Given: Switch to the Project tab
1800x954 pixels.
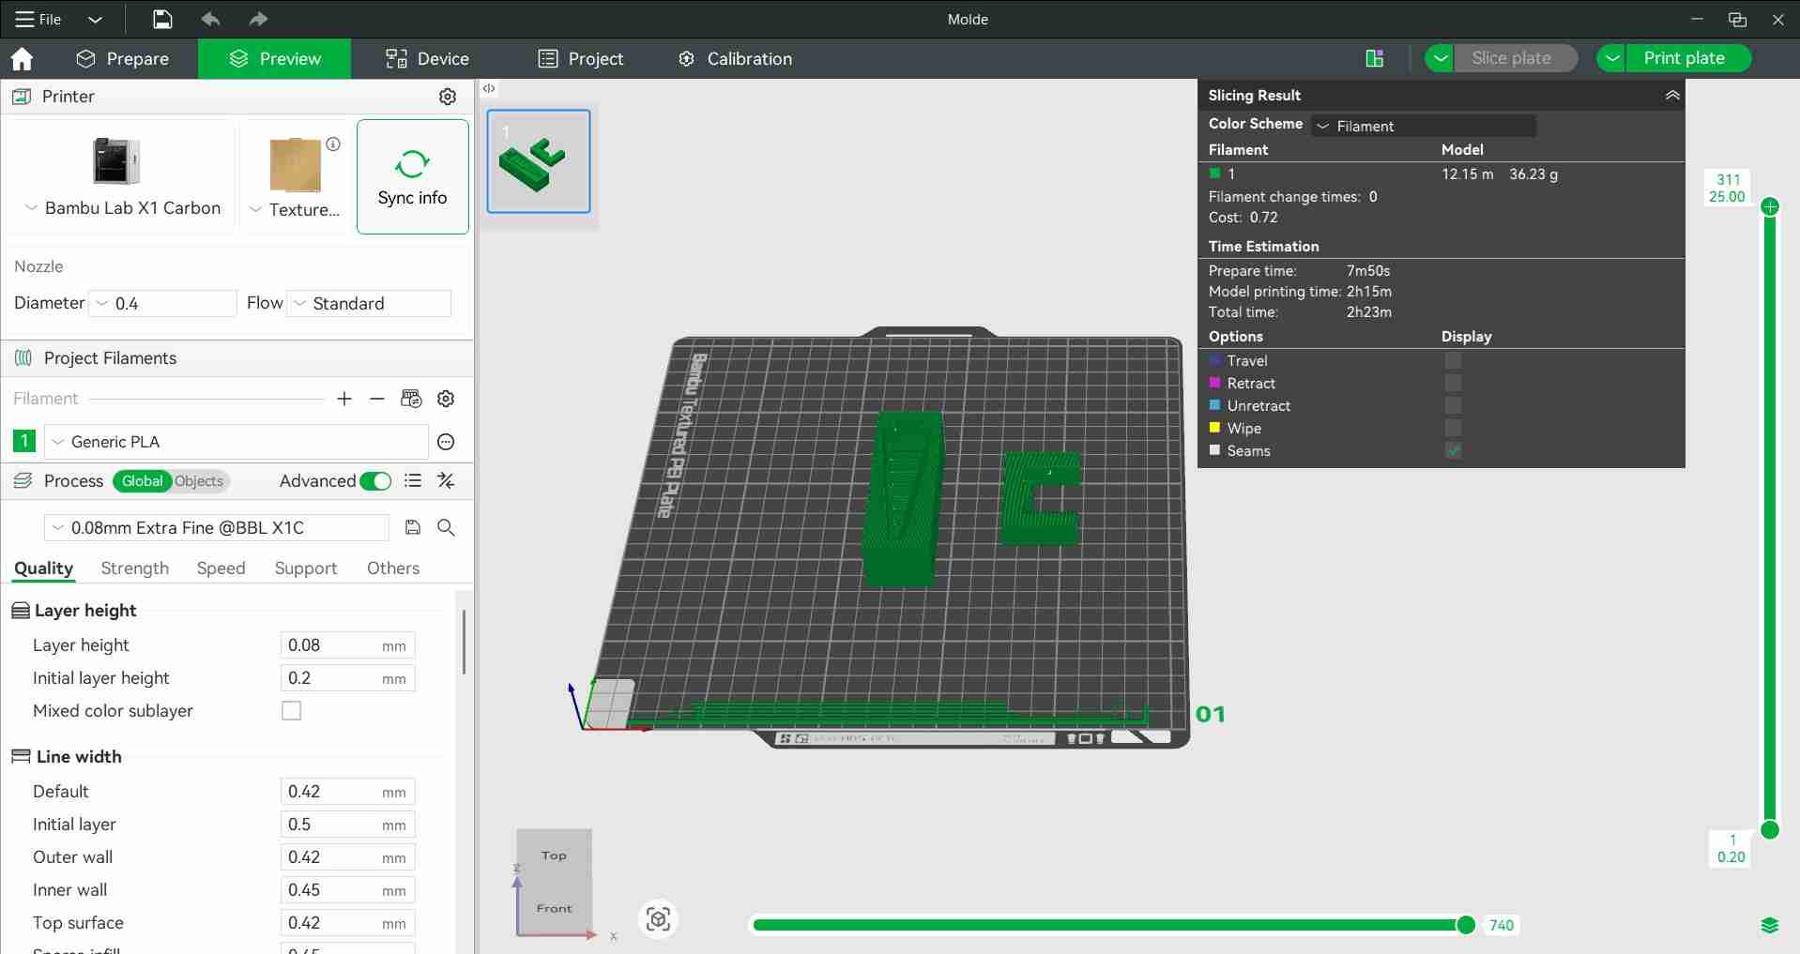Looking at the screenshot, I should point(581,59).
